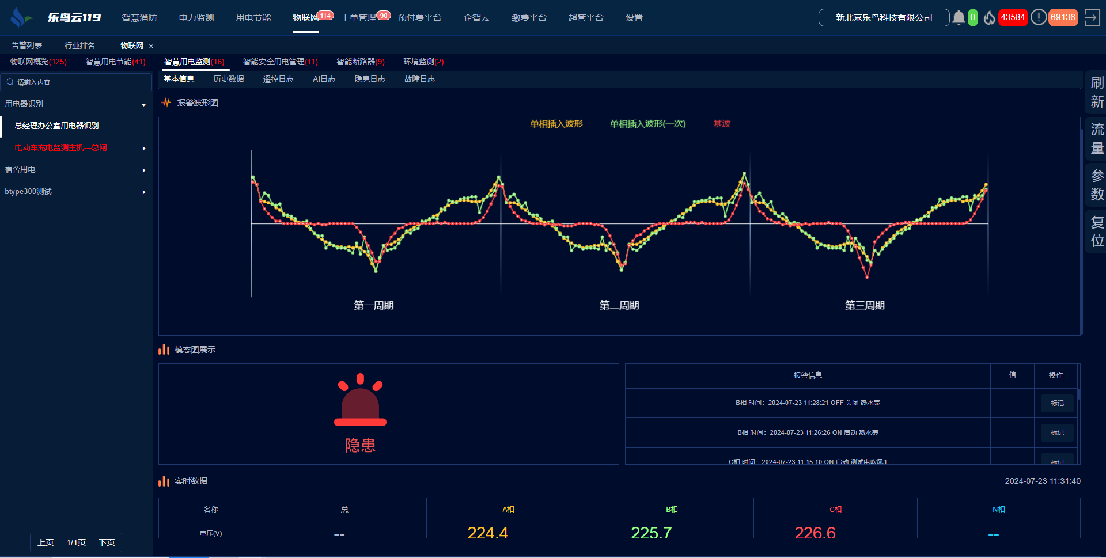Toggle 单相插入波形 legend series
Viewport: 1106px width, 558px height.
tap(556, 124)
